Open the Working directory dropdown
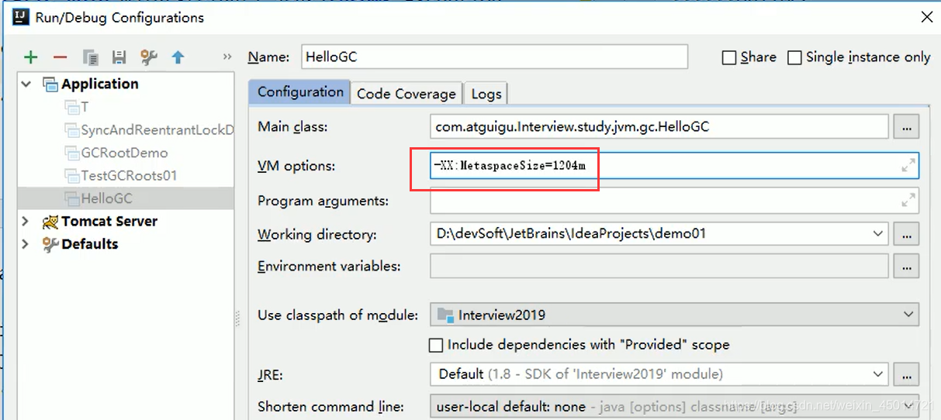The image size is (941, 420). click(877, 232)
